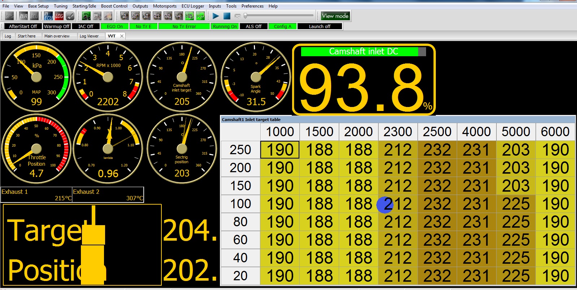Image resolution: width=577 pixels, height=290 pixels.
Task: Click the green undo arrow icon
Action: coord(86,16)
